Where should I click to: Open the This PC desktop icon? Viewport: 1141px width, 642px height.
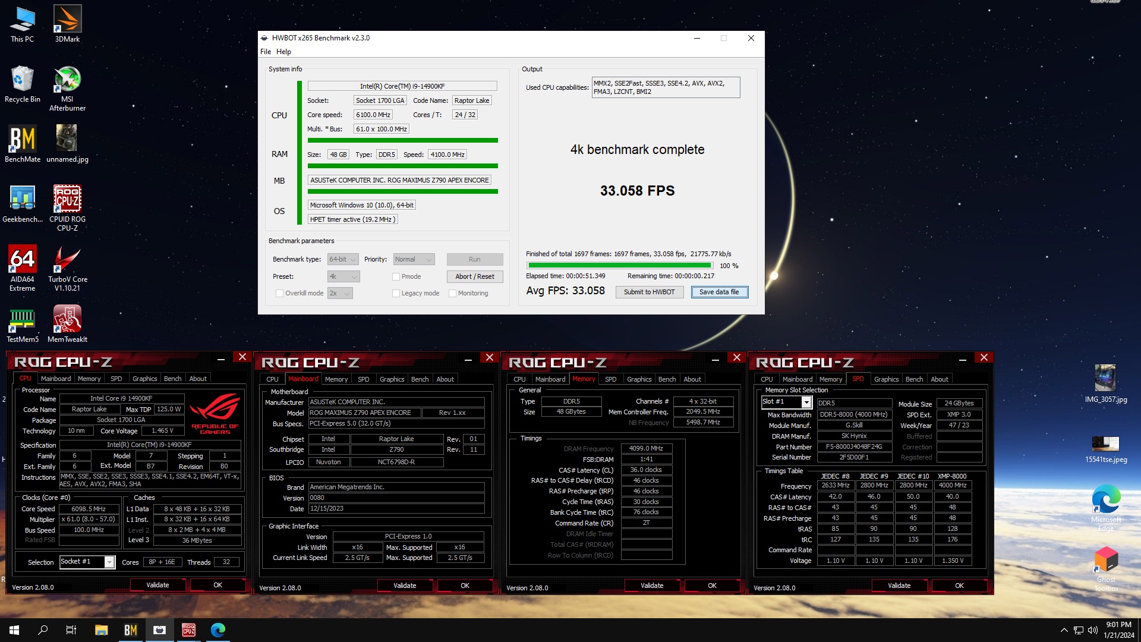(22, 24)
